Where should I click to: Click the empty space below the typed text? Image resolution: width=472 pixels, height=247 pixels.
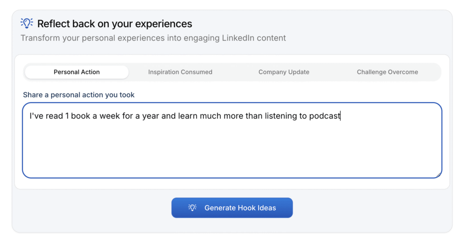click(x=232, y=152)
